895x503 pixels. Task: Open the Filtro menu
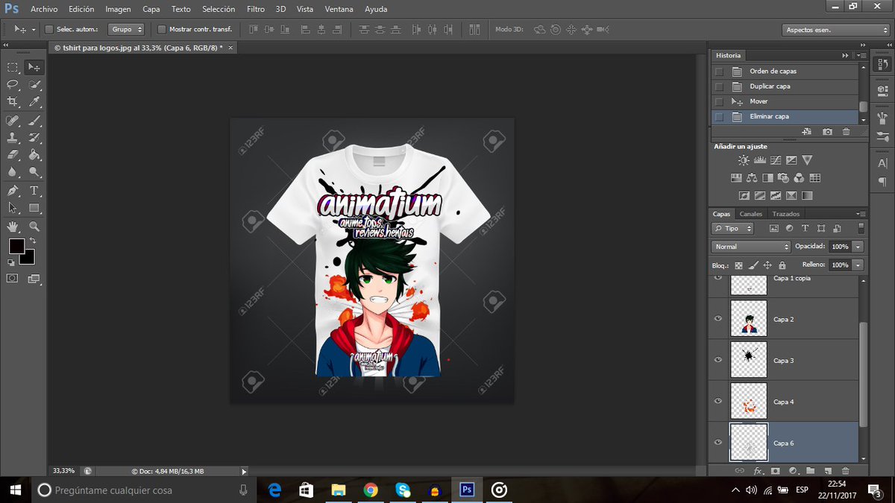coord(256,10)
